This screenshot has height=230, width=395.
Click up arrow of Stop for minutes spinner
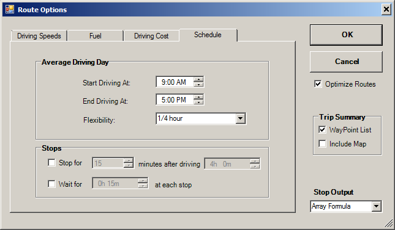129,160
